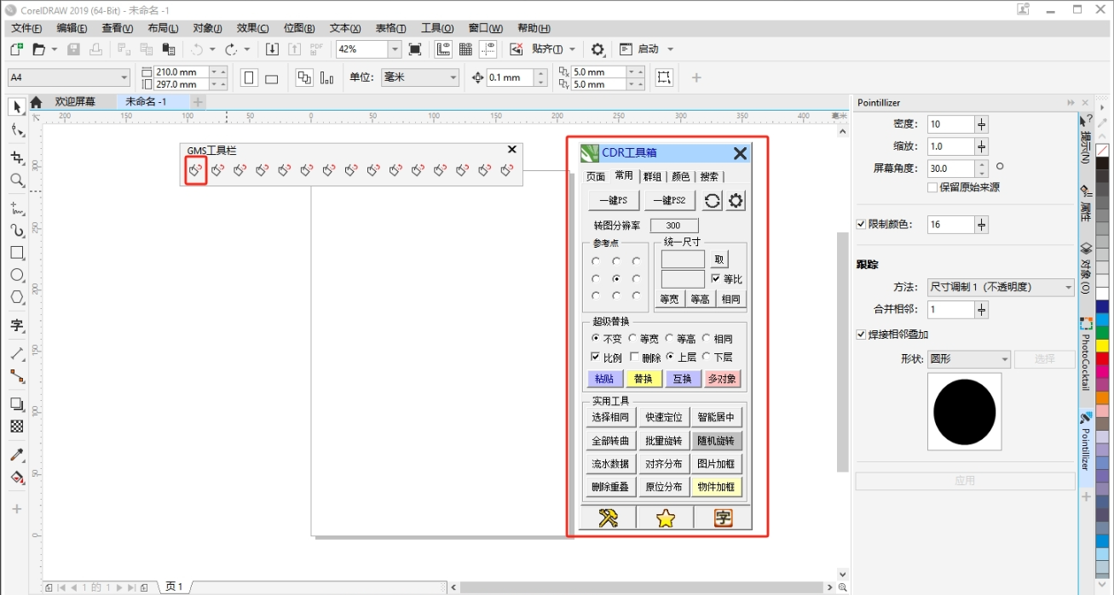
Task: Open the 单位 毫米 units dropdown
Action: (453, 77)
